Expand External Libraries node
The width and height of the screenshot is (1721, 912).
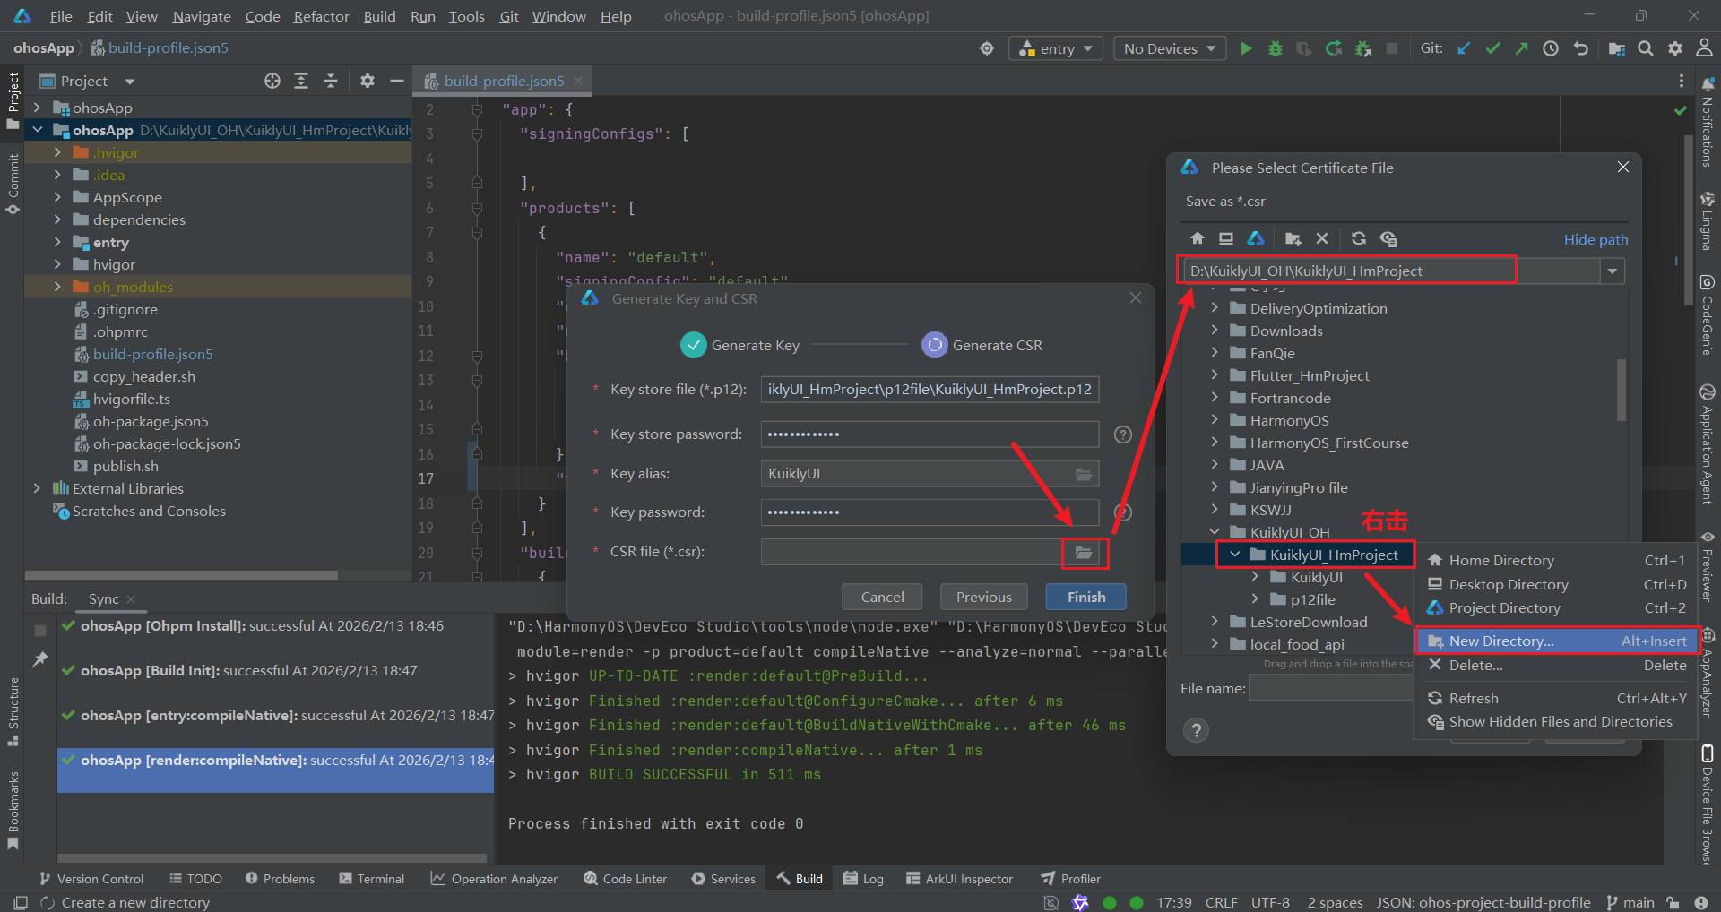coord(37,488)
